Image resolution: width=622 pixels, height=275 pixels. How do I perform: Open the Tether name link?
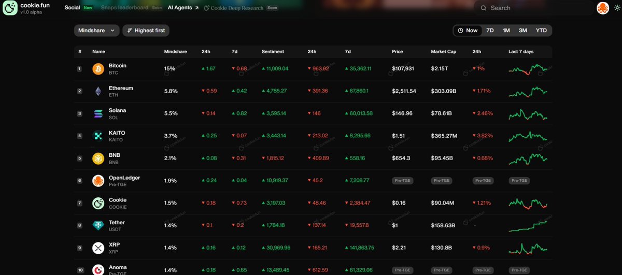(x=117, y=223)
